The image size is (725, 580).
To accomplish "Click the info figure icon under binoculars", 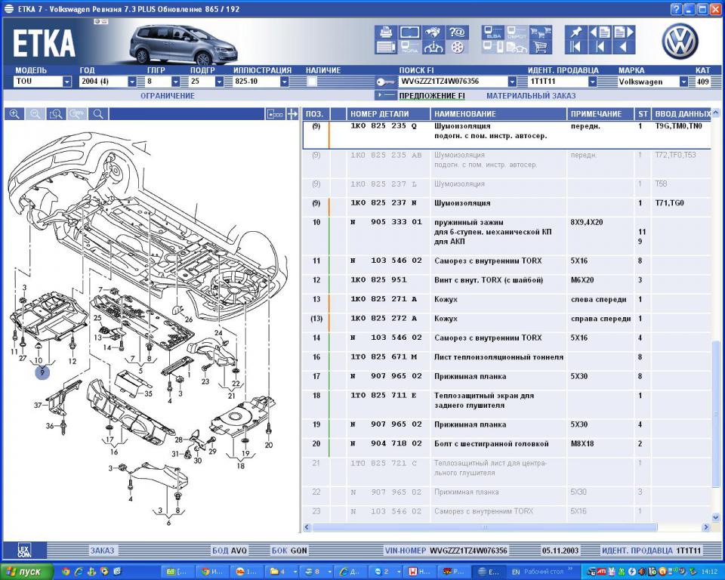I will click(x=433, y=47).
